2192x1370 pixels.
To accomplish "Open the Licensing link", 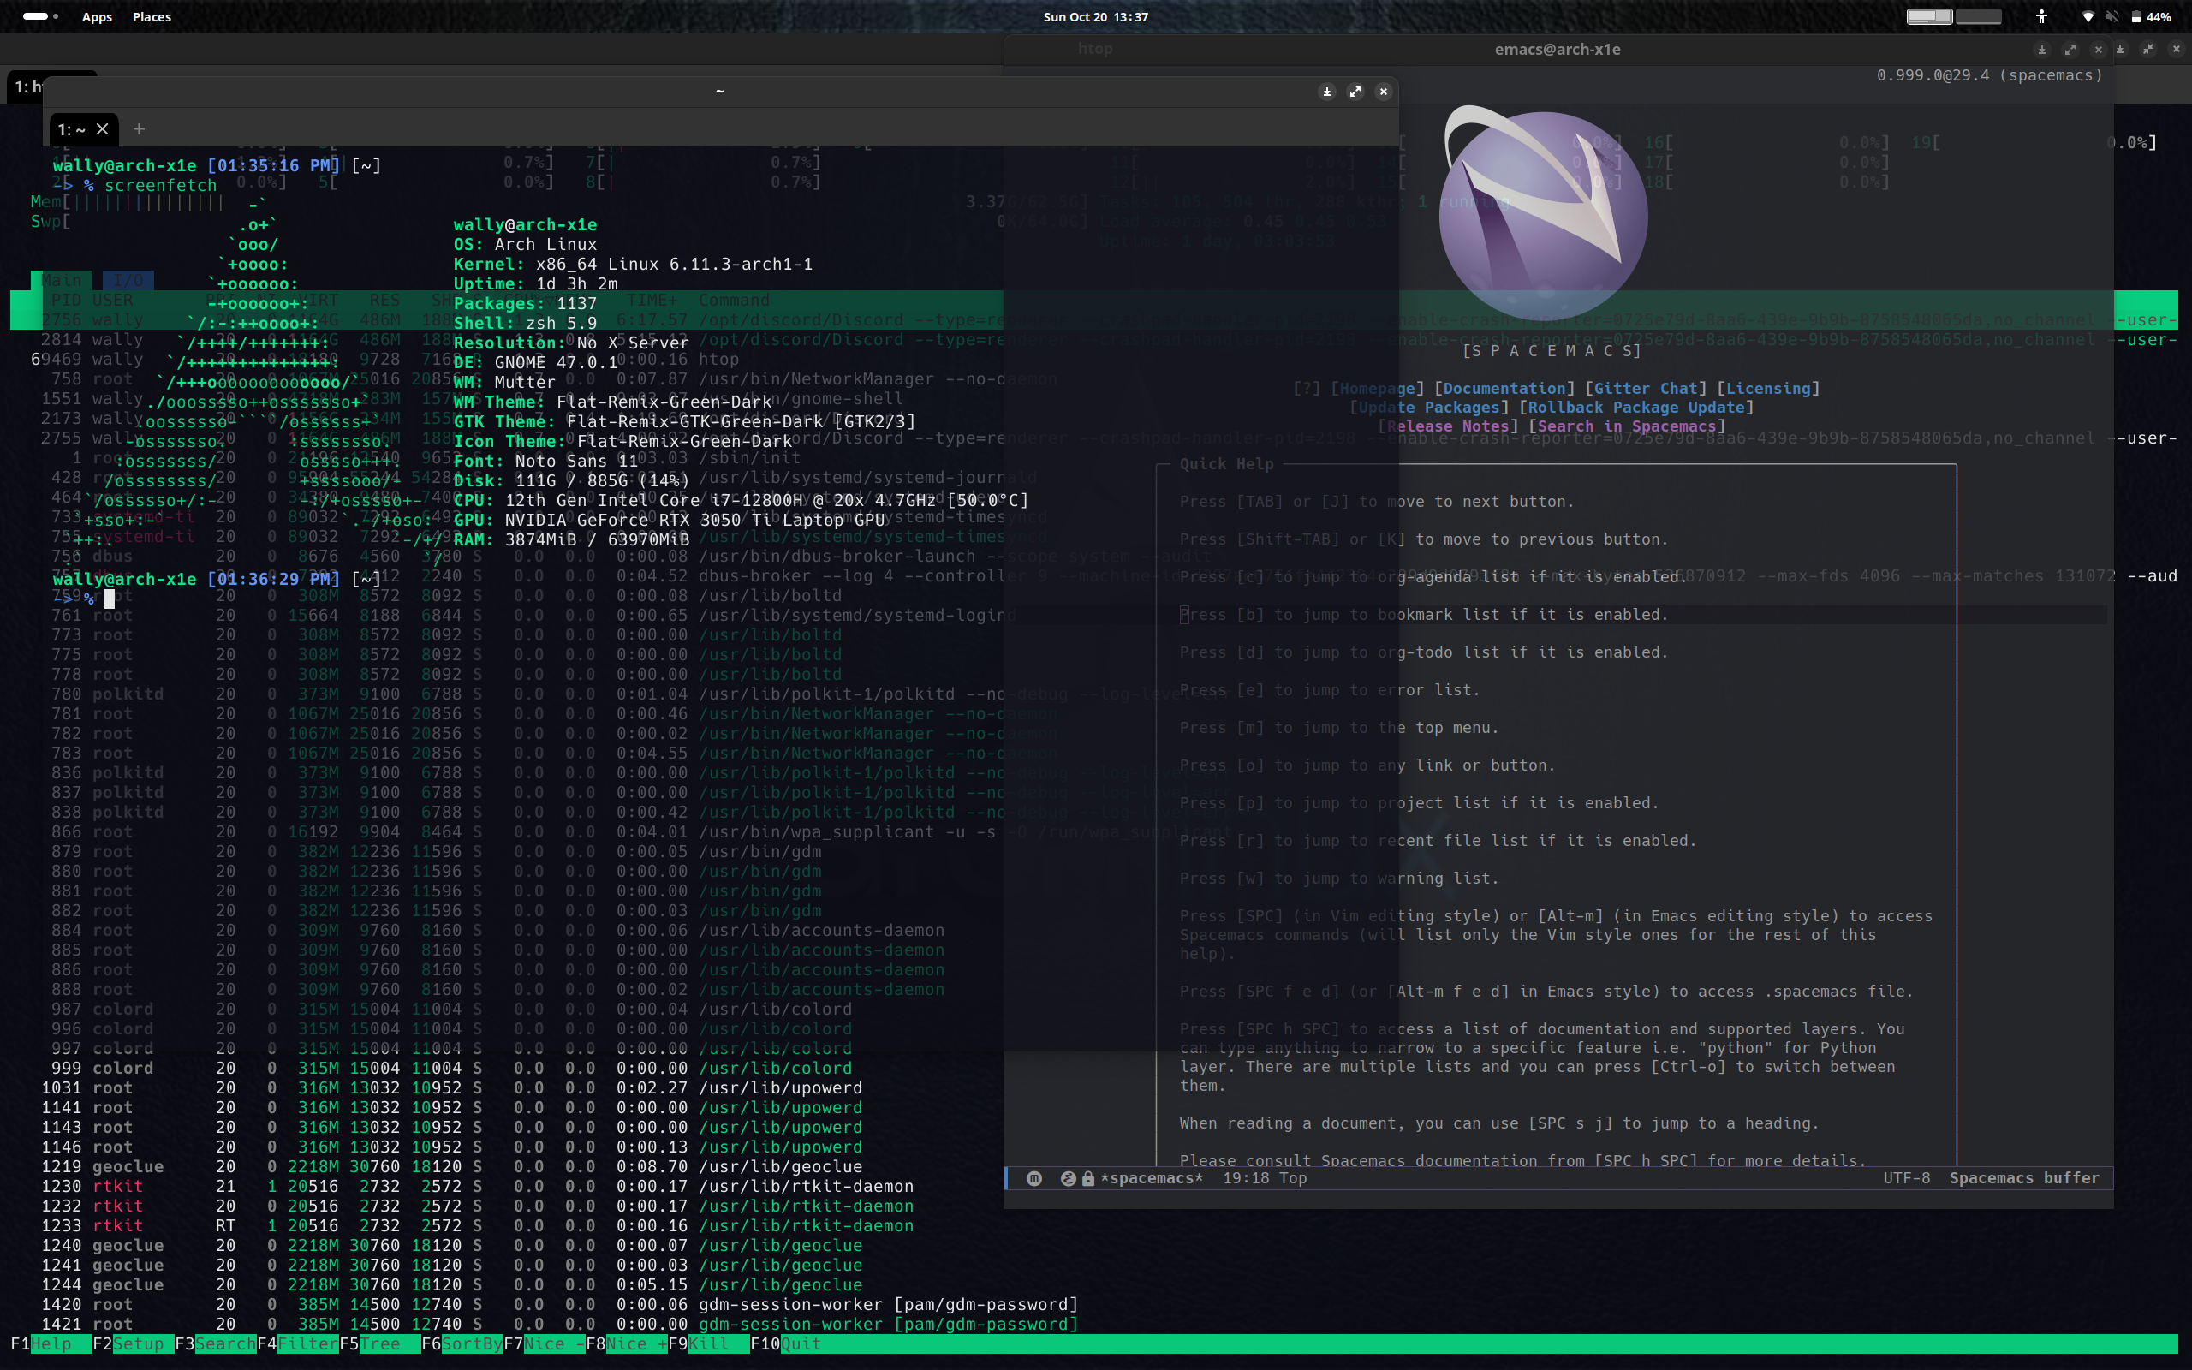I will pyautogui.click(x=1768, y=388).
